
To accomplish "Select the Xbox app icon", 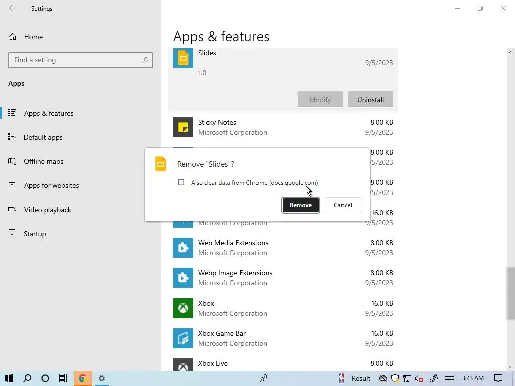I will pos(183,308).
